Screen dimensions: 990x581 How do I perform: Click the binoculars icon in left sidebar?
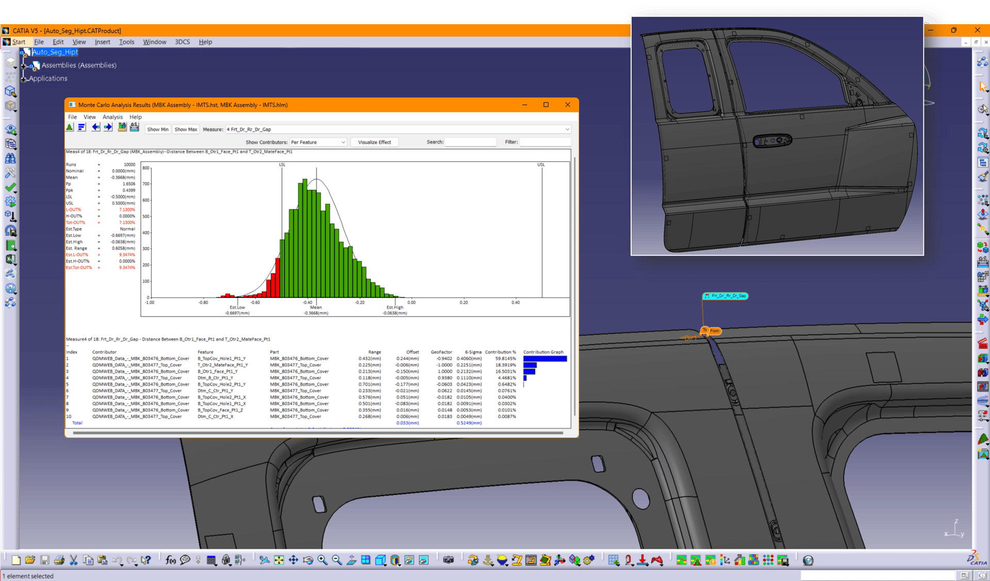(10, 159)
